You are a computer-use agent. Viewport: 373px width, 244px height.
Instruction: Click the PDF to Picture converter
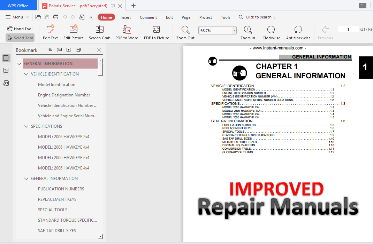click(x=156, y=32)
